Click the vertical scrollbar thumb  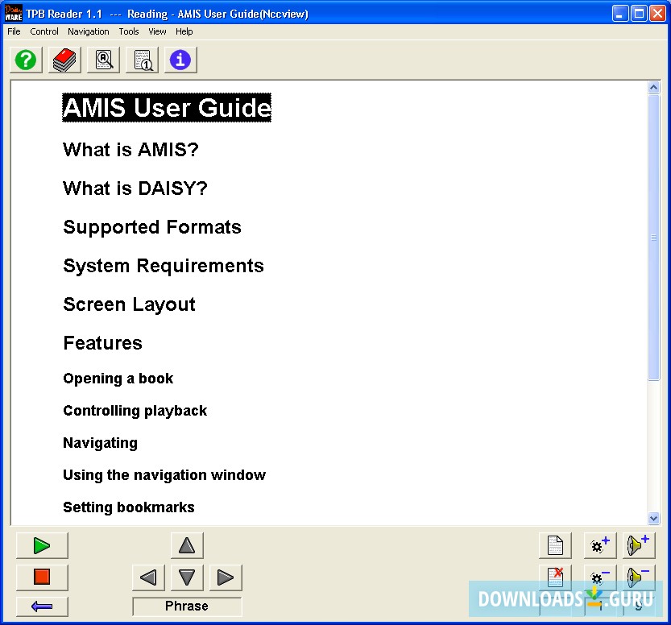point(653,238)
